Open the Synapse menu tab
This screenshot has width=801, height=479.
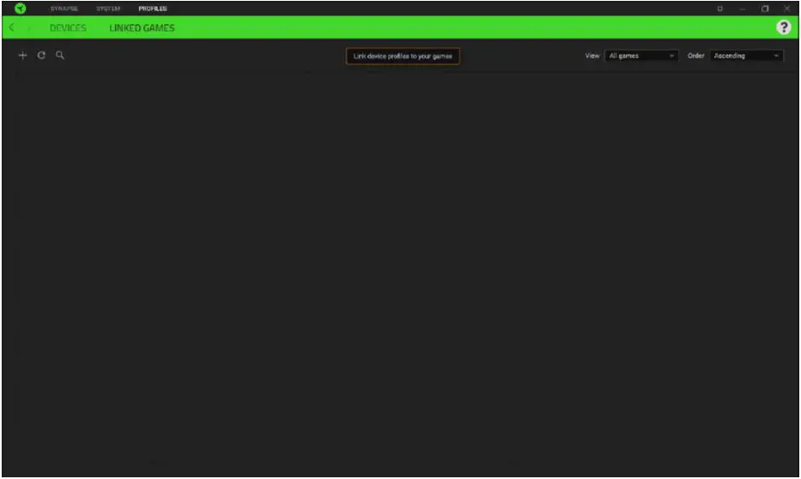64,9
